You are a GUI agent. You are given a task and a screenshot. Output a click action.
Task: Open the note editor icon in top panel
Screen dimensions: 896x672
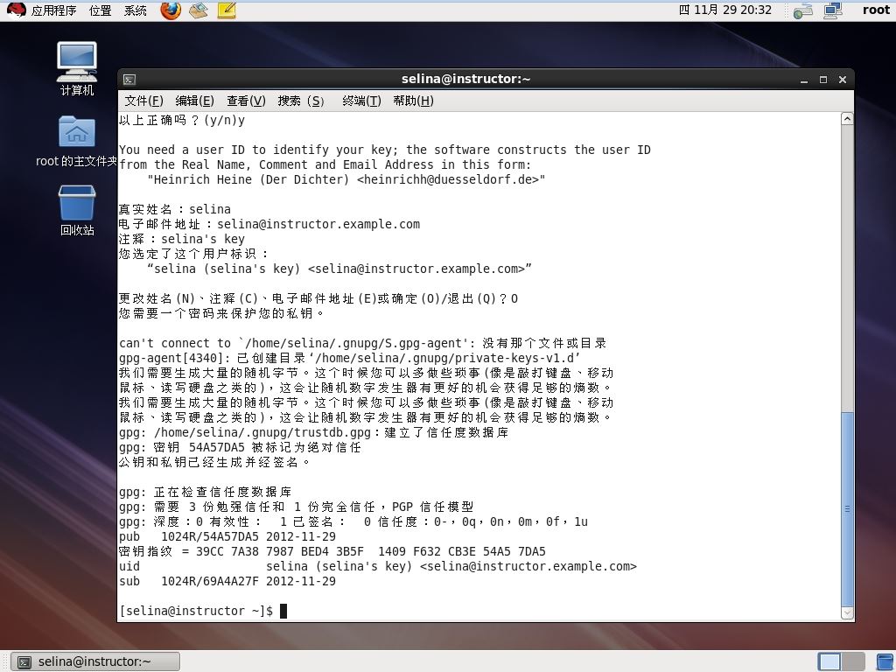227,10
